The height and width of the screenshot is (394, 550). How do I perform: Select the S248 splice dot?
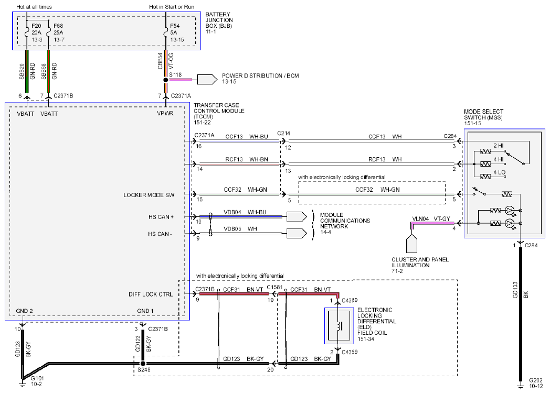[x=143, y=364]
